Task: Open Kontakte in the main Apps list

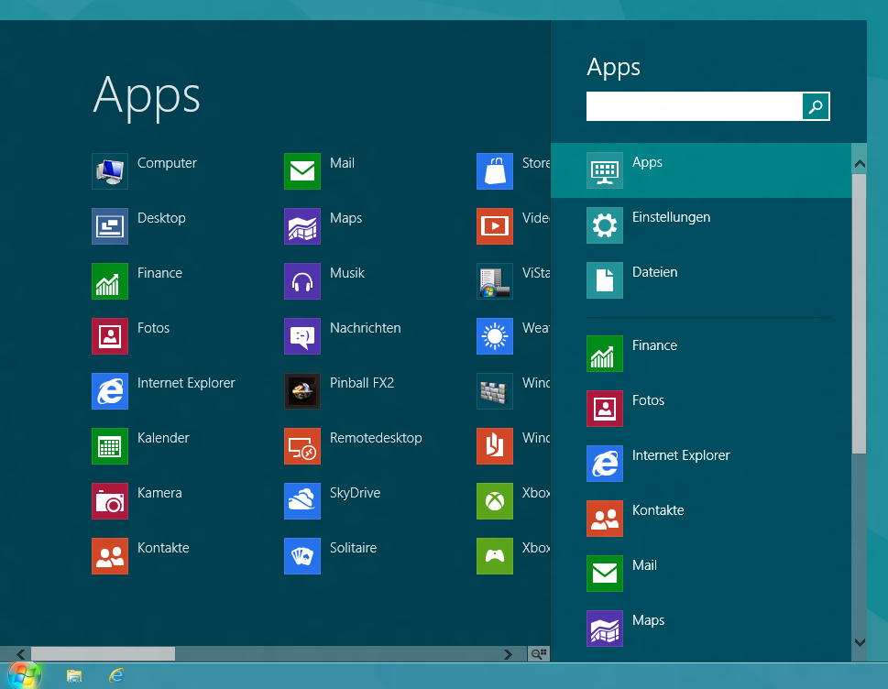Action: point(140,555)
